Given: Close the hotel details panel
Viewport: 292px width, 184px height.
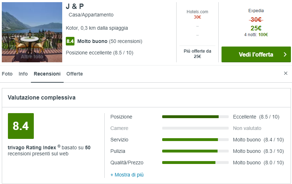Looking at the screenshot, I should [286, 73].
